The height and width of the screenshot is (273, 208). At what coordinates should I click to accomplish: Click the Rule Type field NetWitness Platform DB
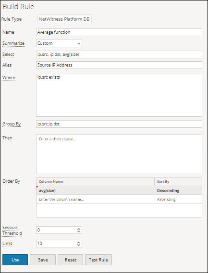click(64, 19)
